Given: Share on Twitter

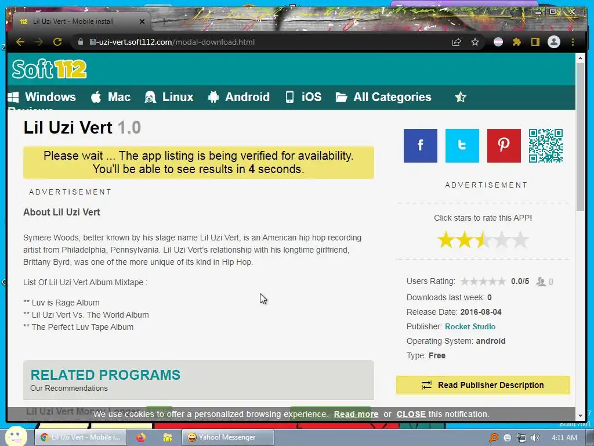Looking at the screenshot, I should (462, 146).
